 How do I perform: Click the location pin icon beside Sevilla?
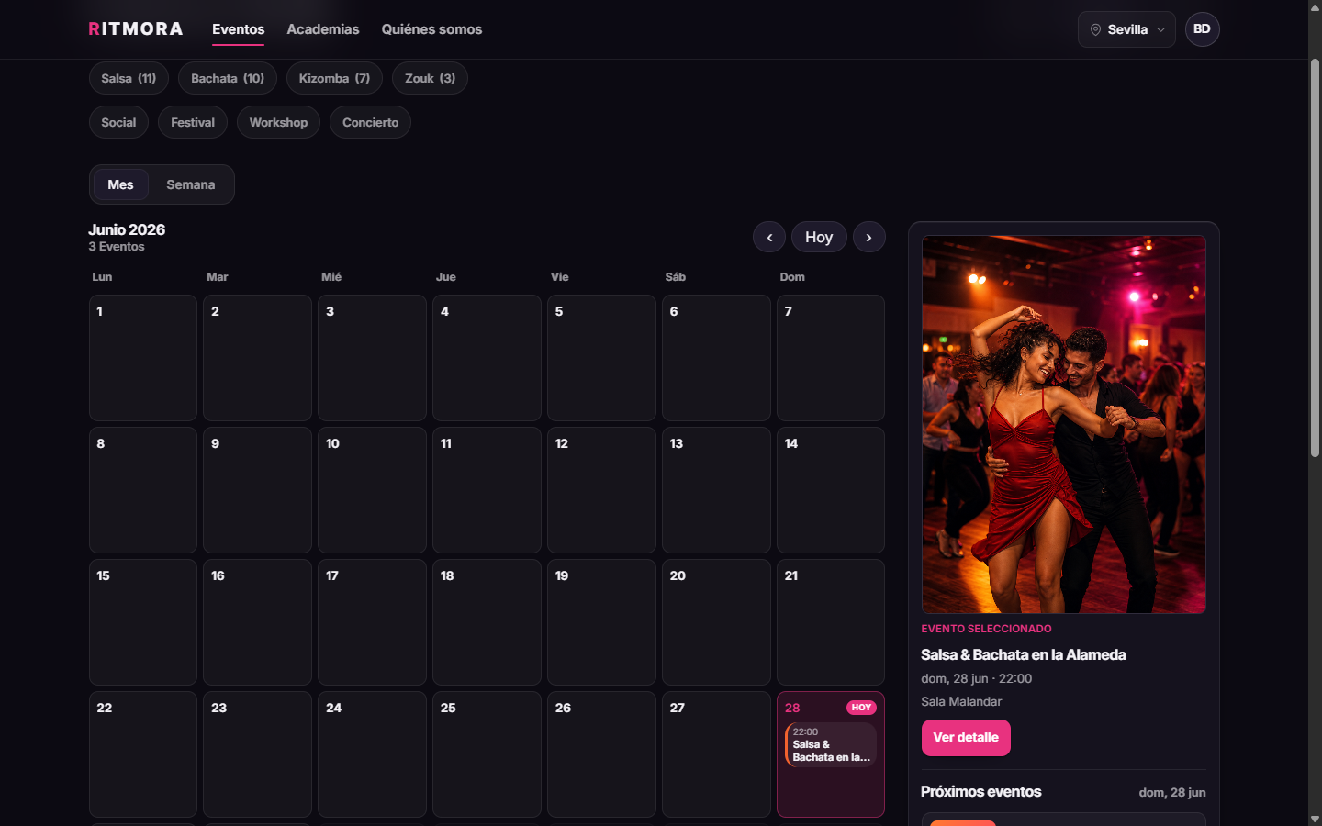[1095, 29]
